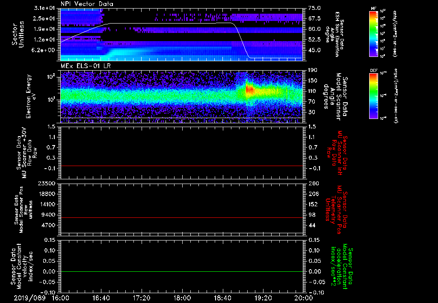This screenshot has height=303, width=438.
Task: Select the red "MU Scanner Pos Telemetry" axis title
Action: click(336, 210)
